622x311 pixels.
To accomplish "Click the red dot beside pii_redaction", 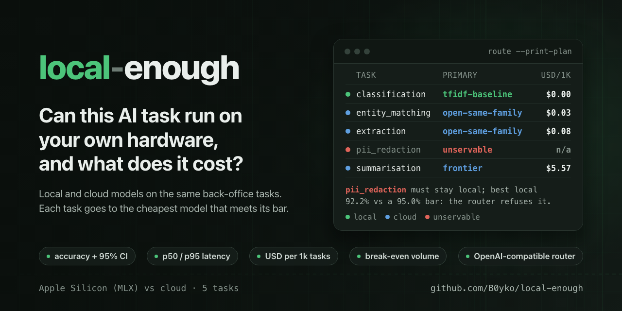I will click(x=348, y=150).
